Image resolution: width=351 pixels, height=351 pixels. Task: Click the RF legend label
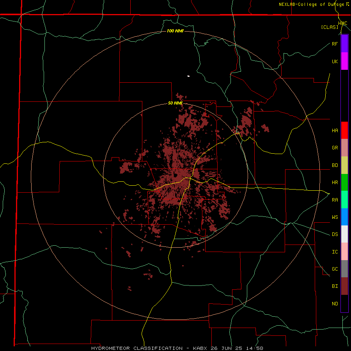pyautogui.click(x=335, y=44)
